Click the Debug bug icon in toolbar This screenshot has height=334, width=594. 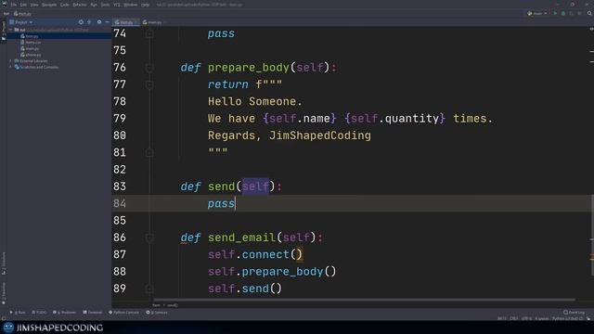[x=563, y=14]
